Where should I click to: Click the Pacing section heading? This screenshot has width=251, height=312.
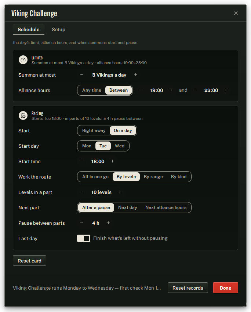click(x=37, y=113)
